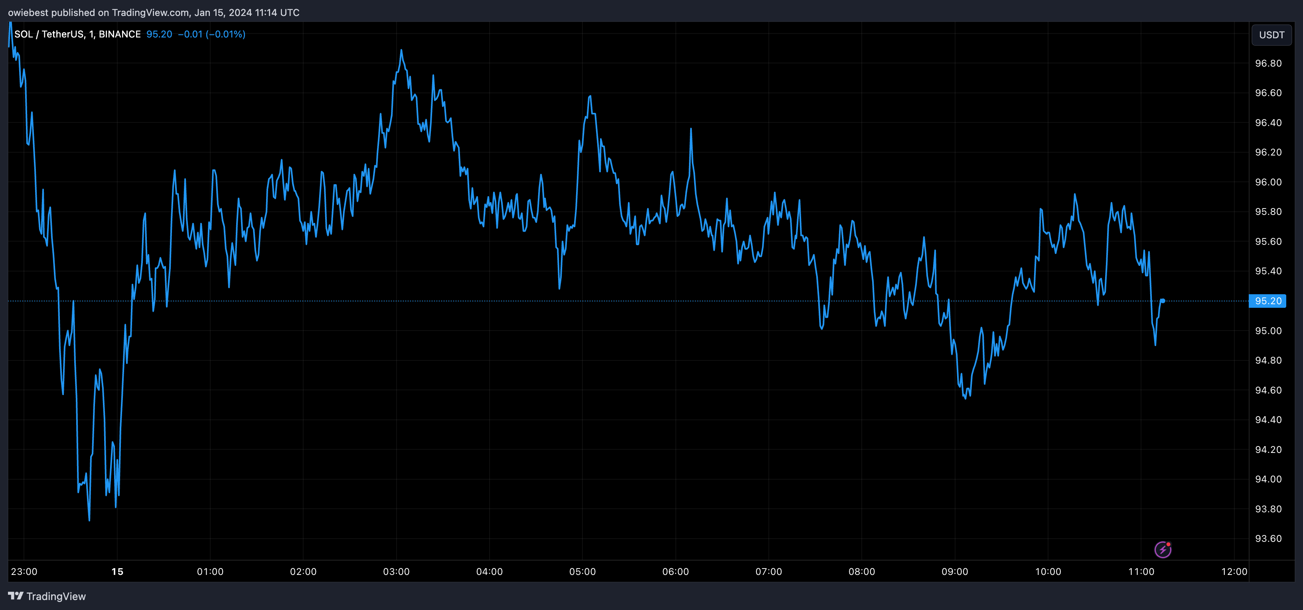Click the 07:00 time axis label
This screenshot has width=1303, height=610.
[769, 572]
